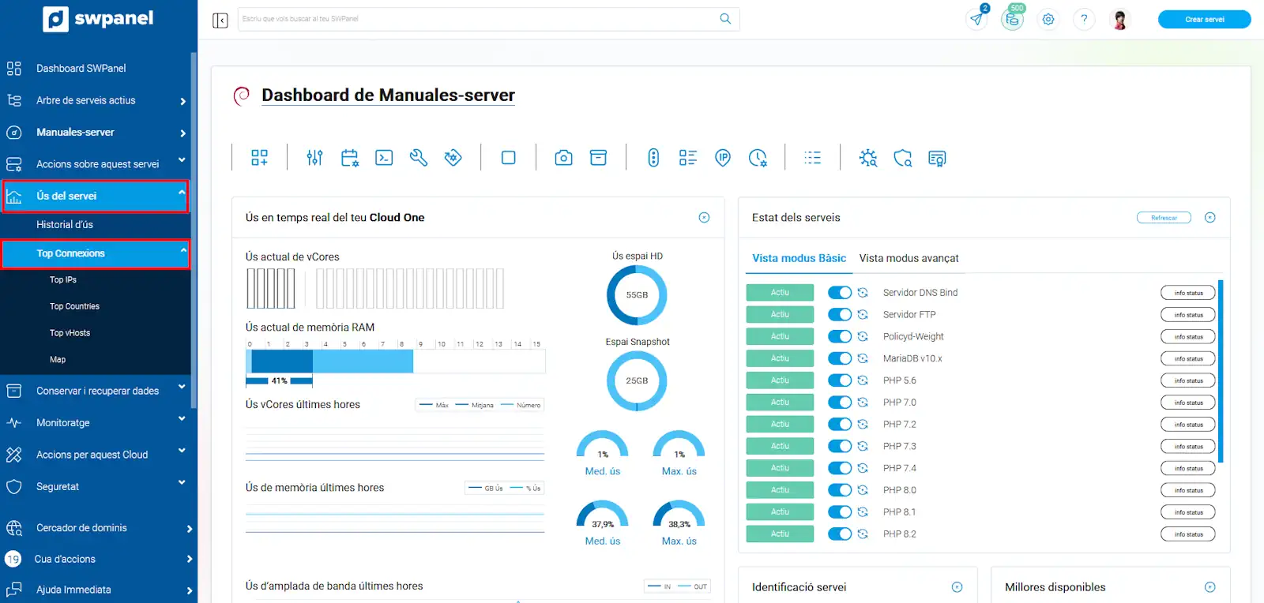The height and width of the screenshot is (603, 1264).
Task: Collapse the sidebar with the panel icon
Action: coord(220,20)
